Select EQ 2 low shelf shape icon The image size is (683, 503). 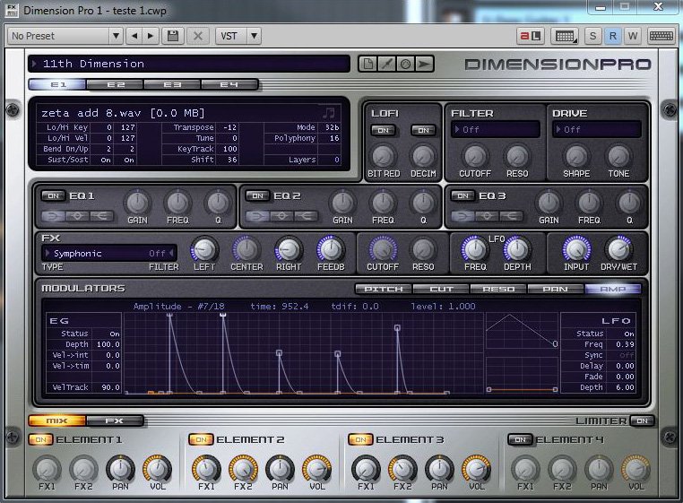point(257,216)
